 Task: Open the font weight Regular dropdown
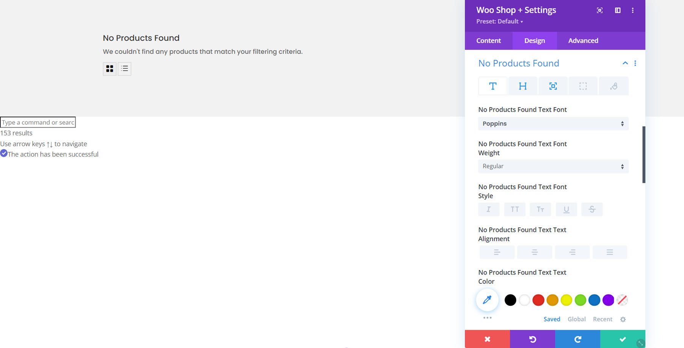pos(553,166)
